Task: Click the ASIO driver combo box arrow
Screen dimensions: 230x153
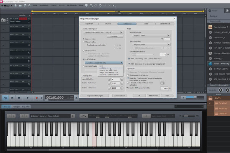Action: coord(122,63)
